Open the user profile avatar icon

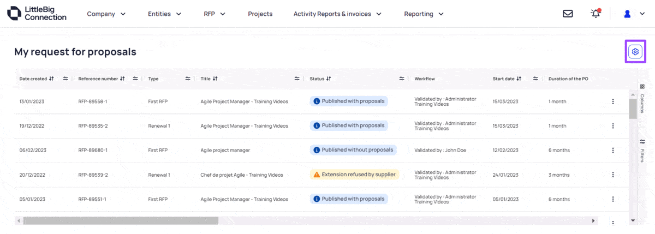tap(627, 14)
